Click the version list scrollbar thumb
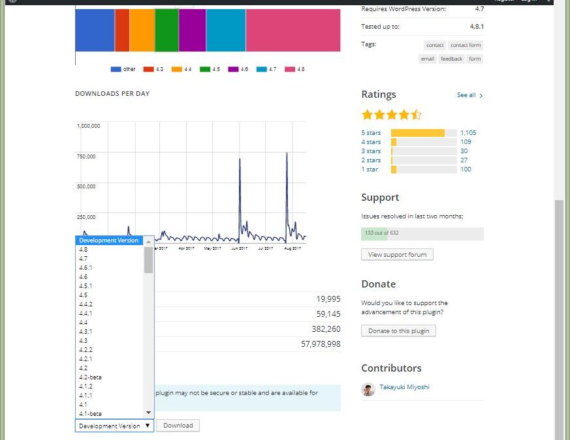 click(148, 260)
